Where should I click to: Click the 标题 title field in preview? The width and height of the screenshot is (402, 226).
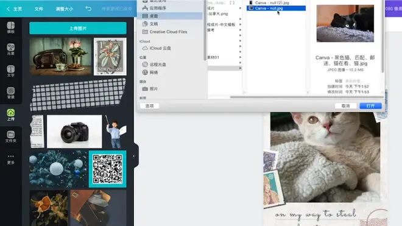pyautogui.click(x=354, y=81)
